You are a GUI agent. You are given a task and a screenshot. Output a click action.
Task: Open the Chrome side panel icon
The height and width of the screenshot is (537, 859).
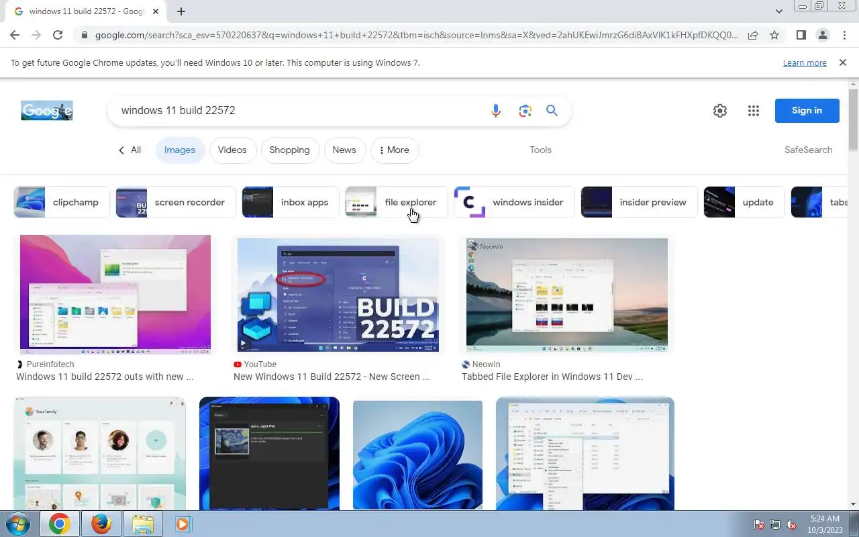click(x=801, y=35)
